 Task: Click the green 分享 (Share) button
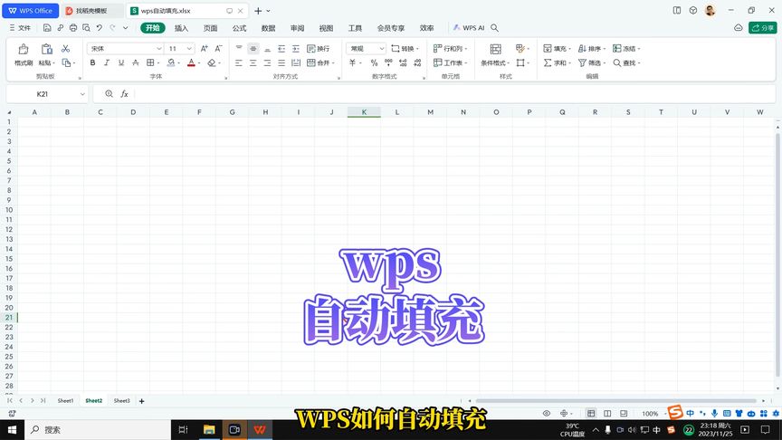coord(761,28)
